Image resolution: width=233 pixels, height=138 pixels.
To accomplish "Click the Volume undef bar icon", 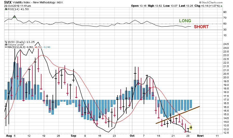I will (6, 44).
